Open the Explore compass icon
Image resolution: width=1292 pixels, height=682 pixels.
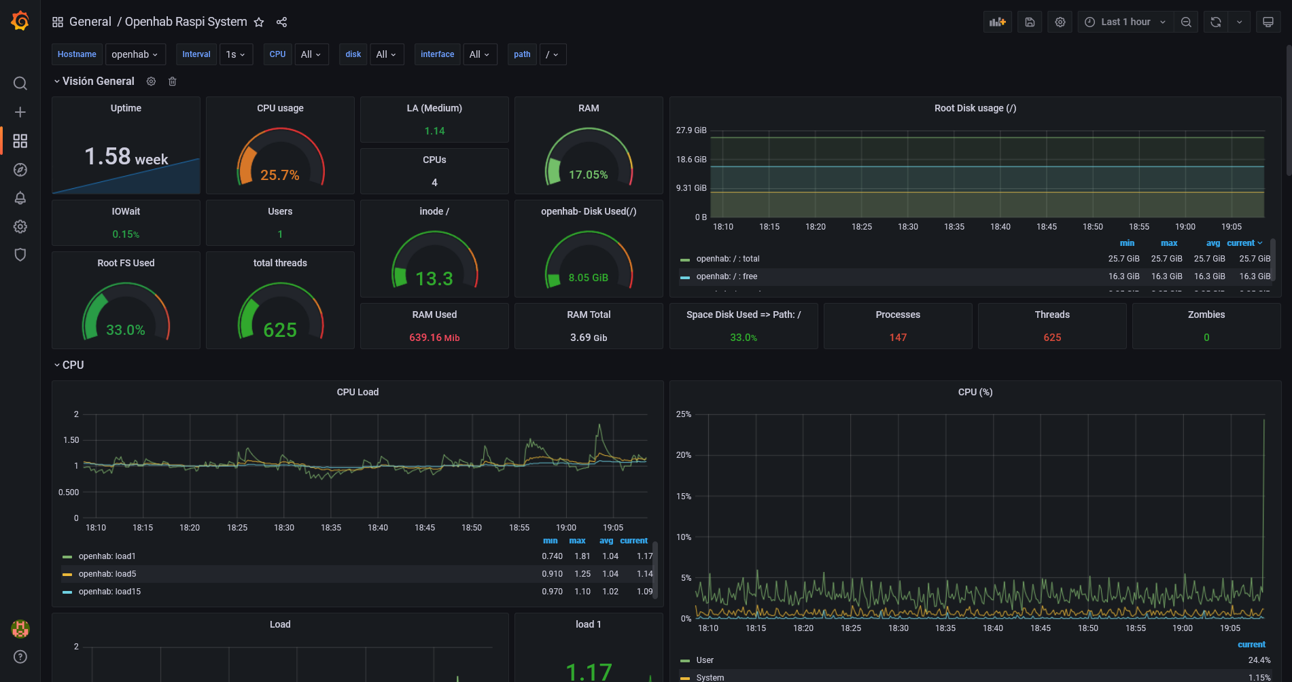[20, 170]
